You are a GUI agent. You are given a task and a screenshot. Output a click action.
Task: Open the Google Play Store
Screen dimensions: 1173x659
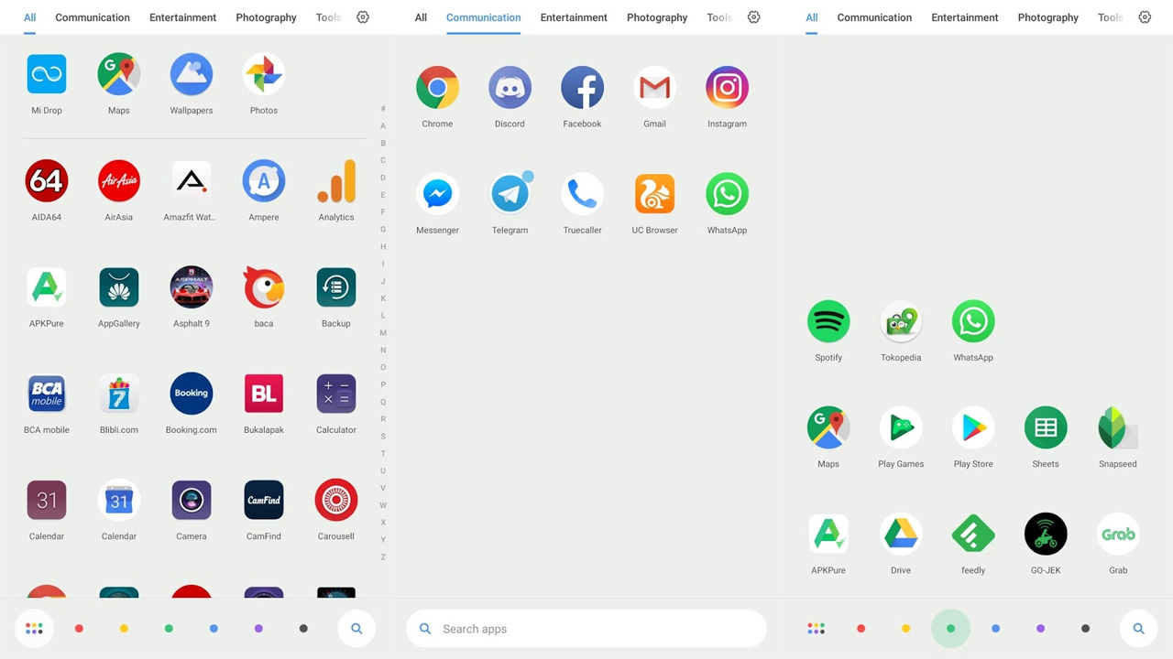(x=973, y=427)
